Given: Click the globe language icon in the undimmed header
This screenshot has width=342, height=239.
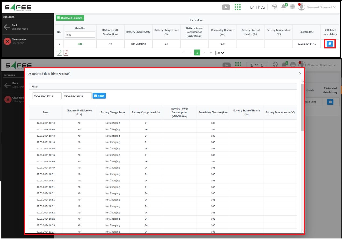Looking at the screenshot, I should 292,7.
